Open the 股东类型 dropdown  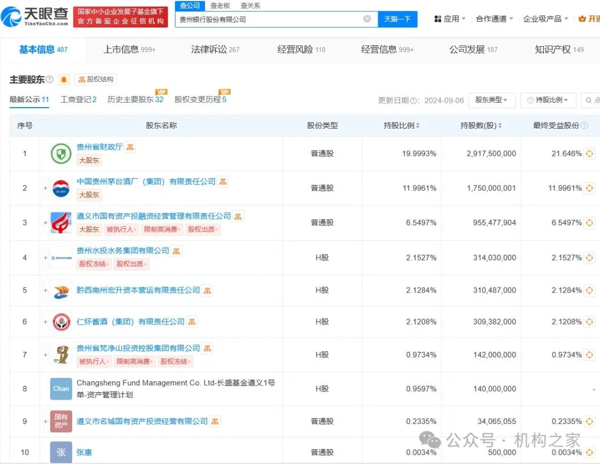pos(492,100)
